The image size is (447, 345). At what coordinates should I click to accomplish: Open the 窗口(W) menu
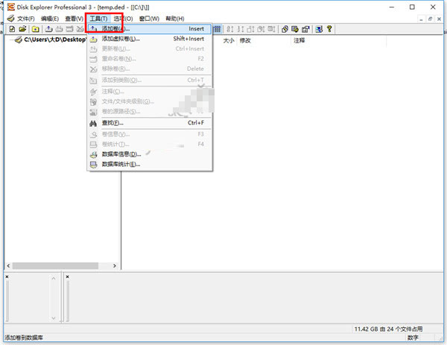click(x=149, y=19)
